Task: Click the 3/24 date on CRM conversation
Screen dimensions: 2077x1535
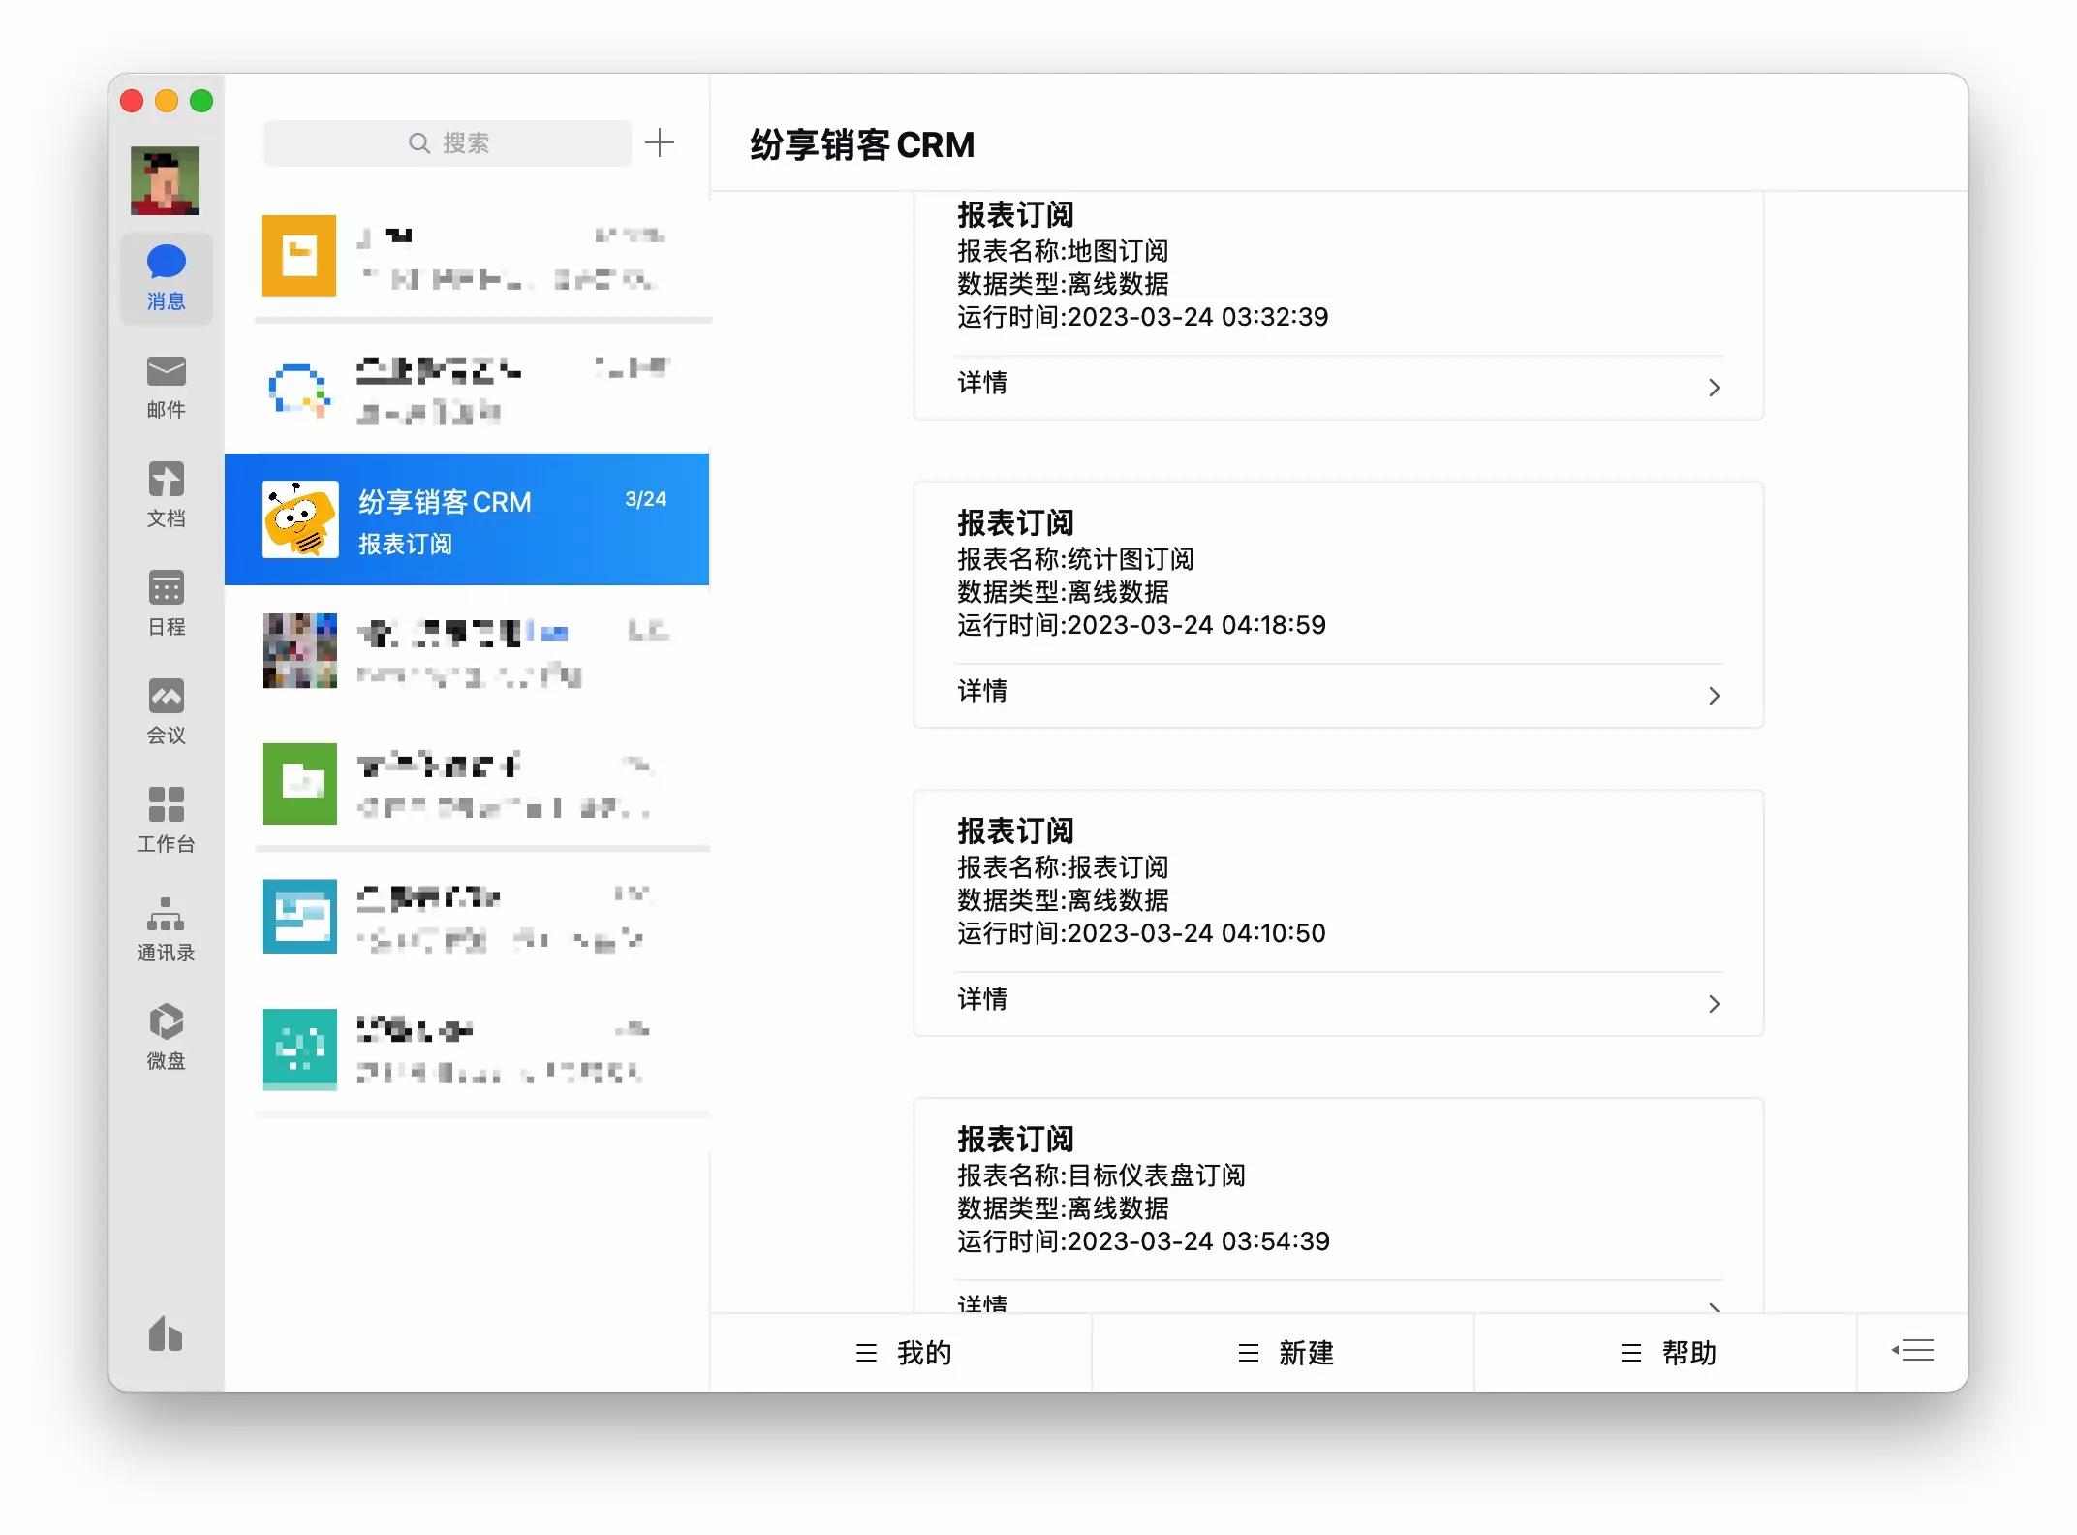Action: pyautogui.click(x=645, y=499)
